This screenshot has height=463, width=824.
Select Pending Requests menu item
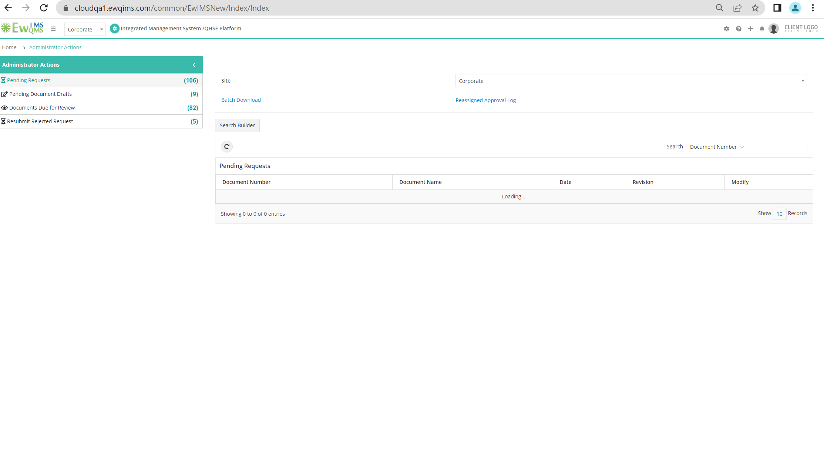point(101,80)
